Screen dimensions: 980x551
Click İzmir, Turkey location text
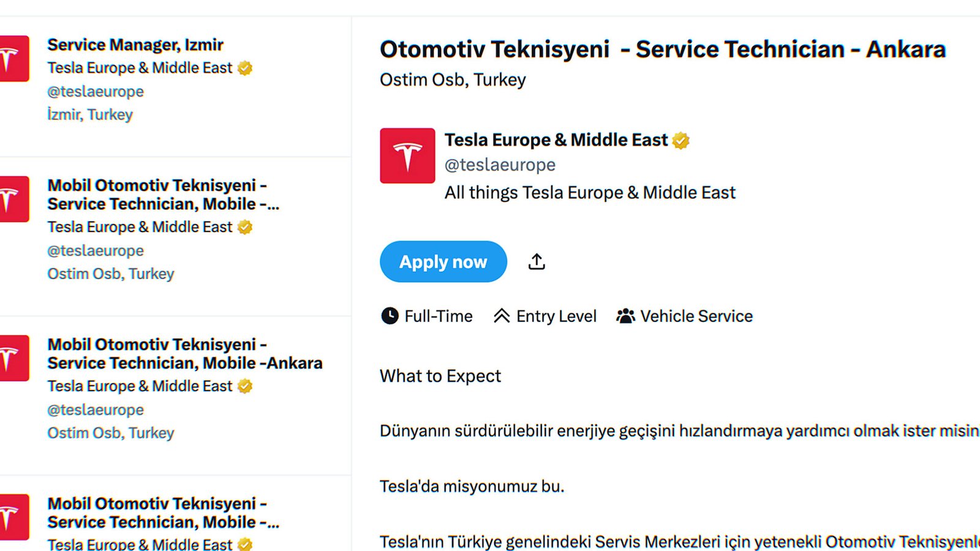pyautogui.click(x=90, y=114)
